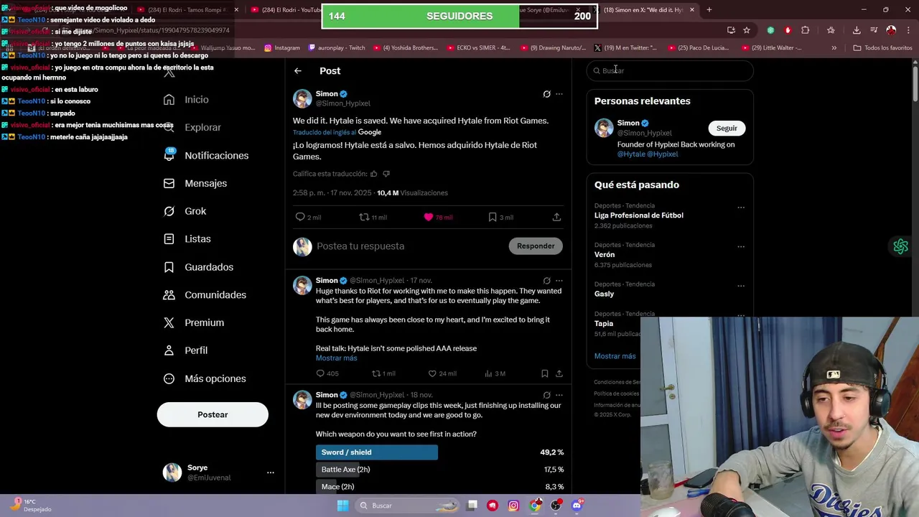Viewport: 919px width, 517px height.
Task: Open options for Gasly trend
Action: 741,286
